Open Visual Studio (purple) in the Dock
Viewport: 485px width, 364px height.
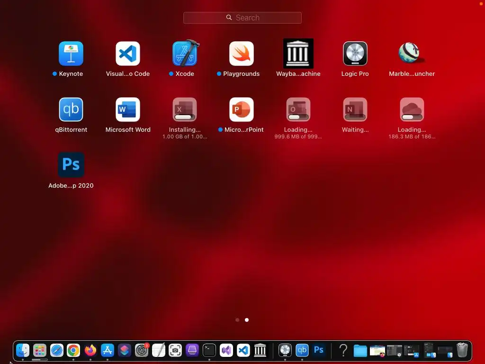click(226, 350)
